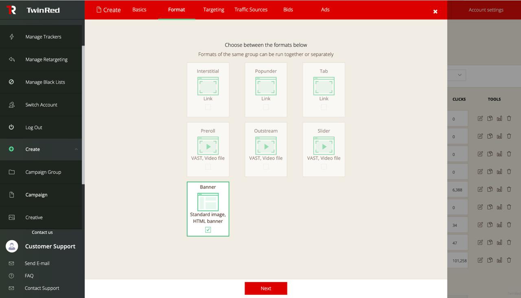
Task: Click the duplicate icon beside the 6,388 clicks row
Action: (x=490, y=189)
